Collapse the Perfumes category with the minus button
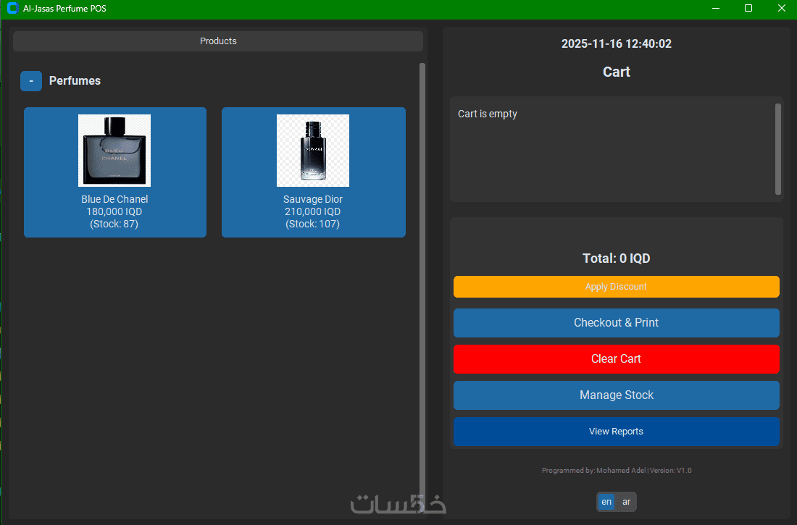Viewport: 797px width, 525px height. coord(31,81)
